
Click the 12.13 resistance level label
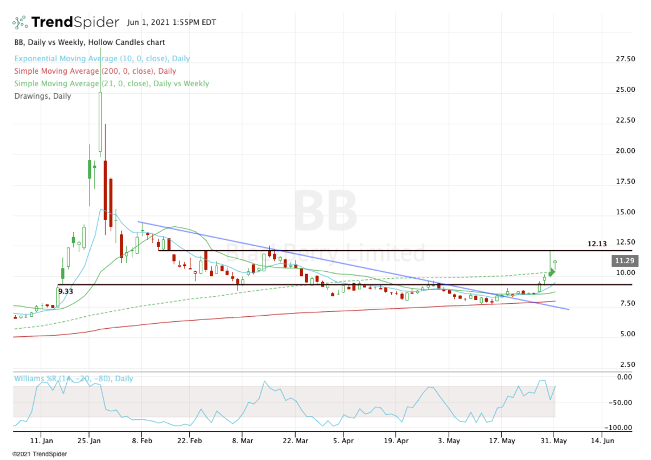pyautogui.click(x=596, y=244)
